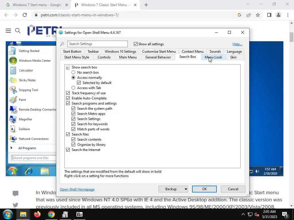The width and height of the screenshot is (294, 220).
Task: Open File Explorer from the taskbar
Action: [x=23, y=214]
